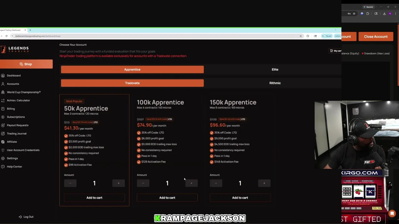399x224 pixels.
Task: Click the Subscriptions sidebar icon
Action: click(3, 117)
